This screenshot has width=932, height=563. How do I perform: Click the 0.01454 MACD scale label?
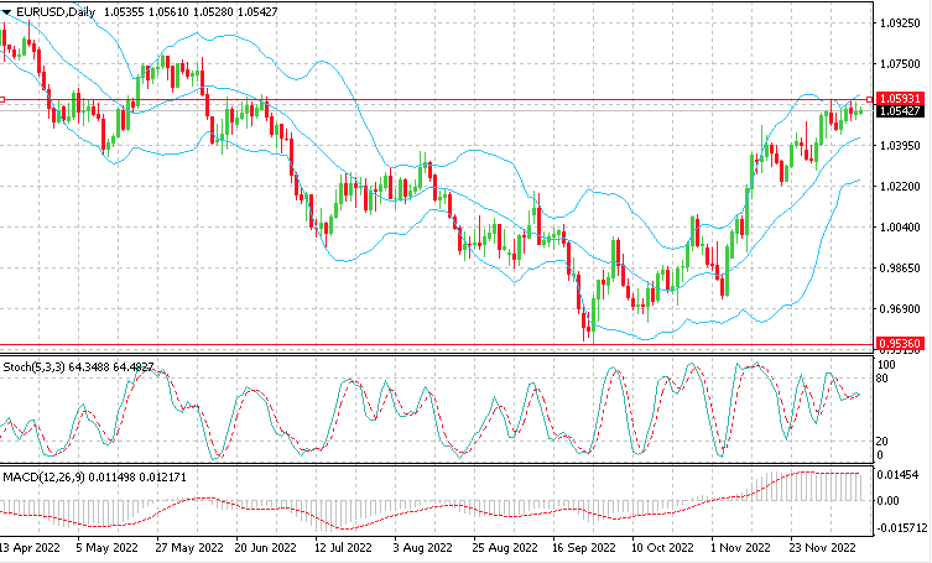pyautogui.click(x=899, y=475)
